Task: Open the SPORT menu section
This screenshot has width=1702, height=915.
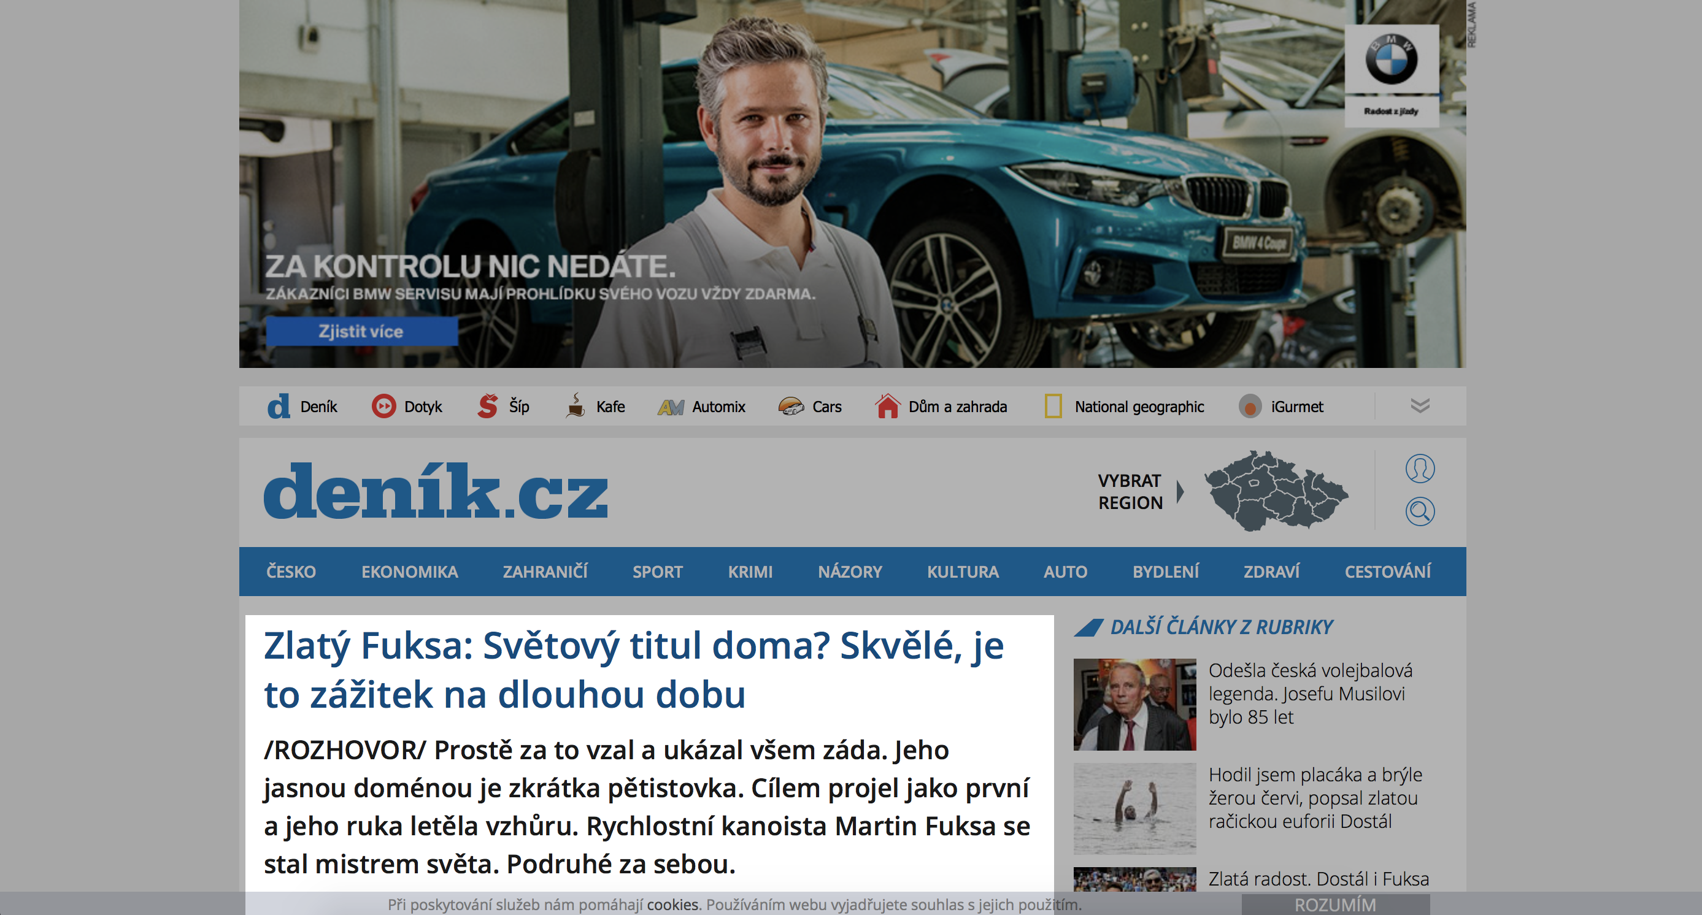Action: (657, 572)
